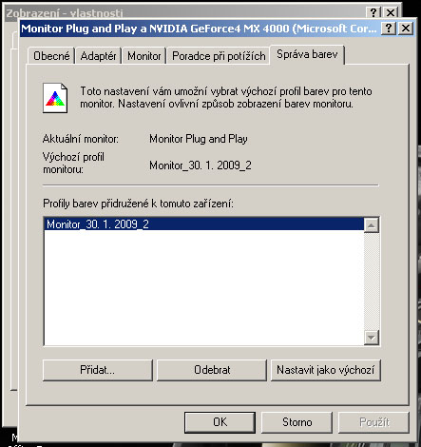Click the profile list scroll down arrow

click(372, 337)
